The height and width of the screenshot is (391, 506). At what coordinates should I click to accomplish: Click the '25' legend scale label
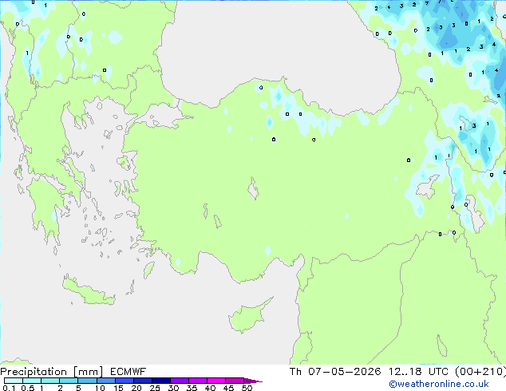[x=155, y=388]
